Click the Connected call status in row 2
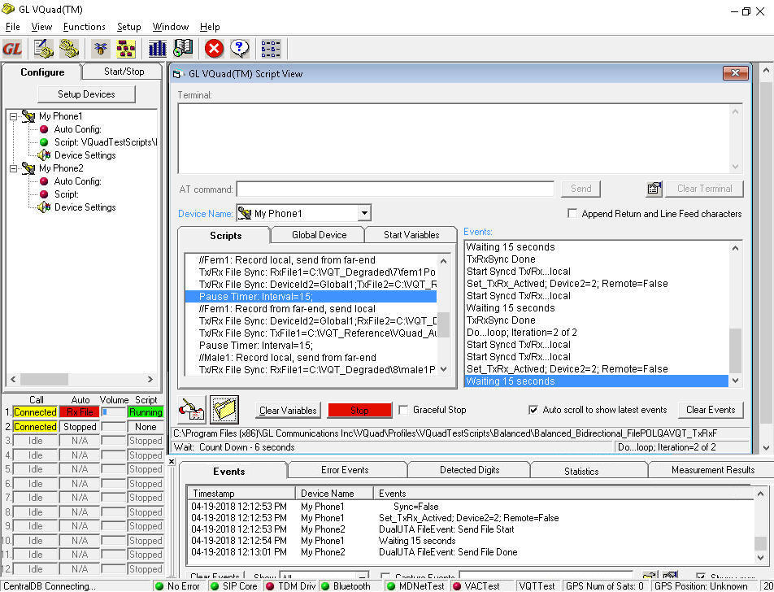This screenshot has width=774, height=592. [x=35, y=427]
